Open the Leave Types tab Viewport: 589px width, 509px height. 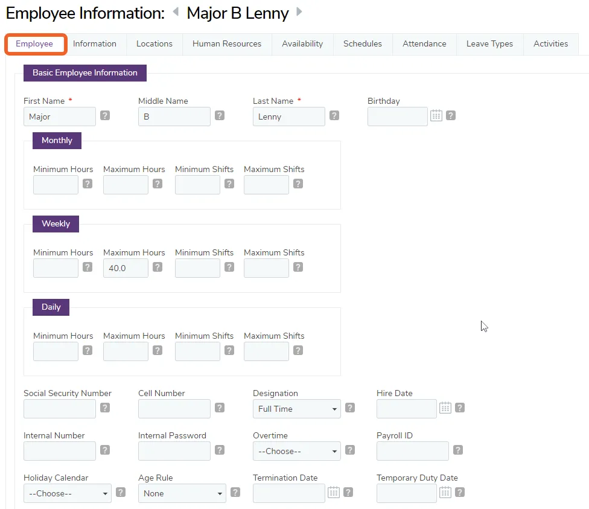489,44
